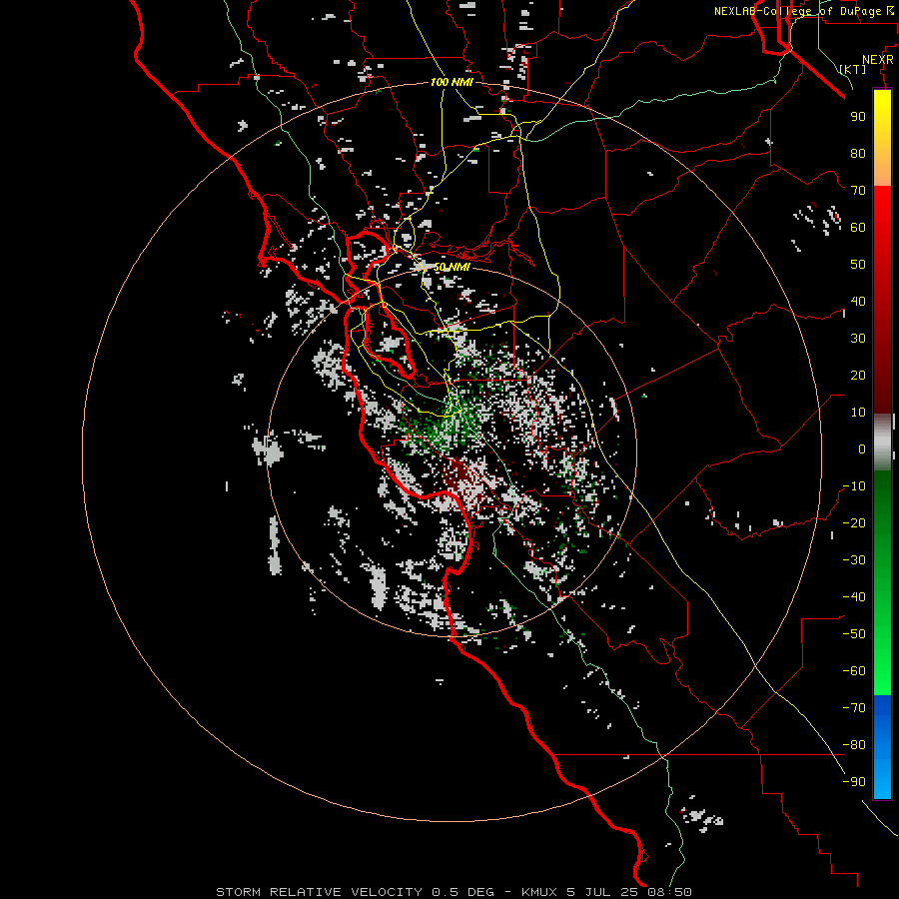Screen dimensions: 899x899
Task: Click the orange segment of the color bar
Action: pos(882,168)
